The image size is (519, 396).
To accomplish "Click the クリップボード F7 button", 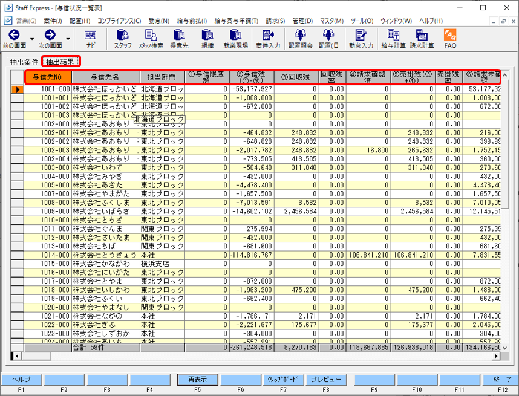I will 283,380.
